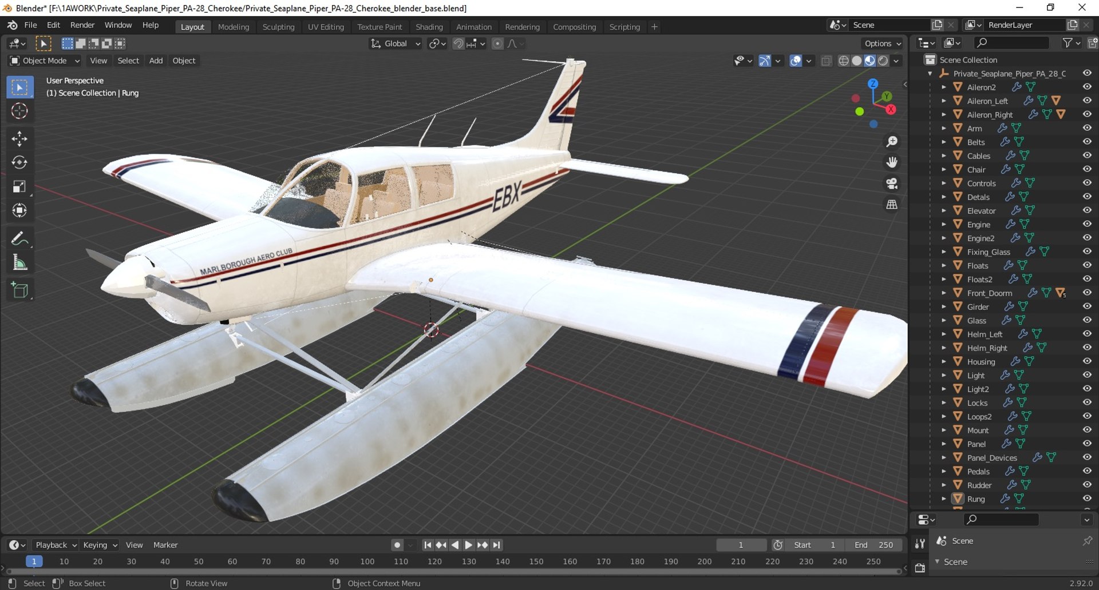Open the Object Mode dropdown
Viewport: 1099px width, 590px height.
(x=45, y=61)
